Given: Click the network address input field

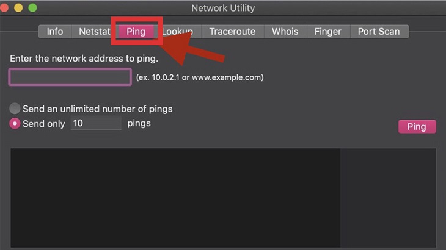Looking at the screenshot, I should tap(70, 77).
